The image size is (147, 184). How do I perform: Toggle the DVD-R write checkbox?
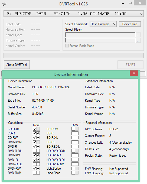[38, 146]
